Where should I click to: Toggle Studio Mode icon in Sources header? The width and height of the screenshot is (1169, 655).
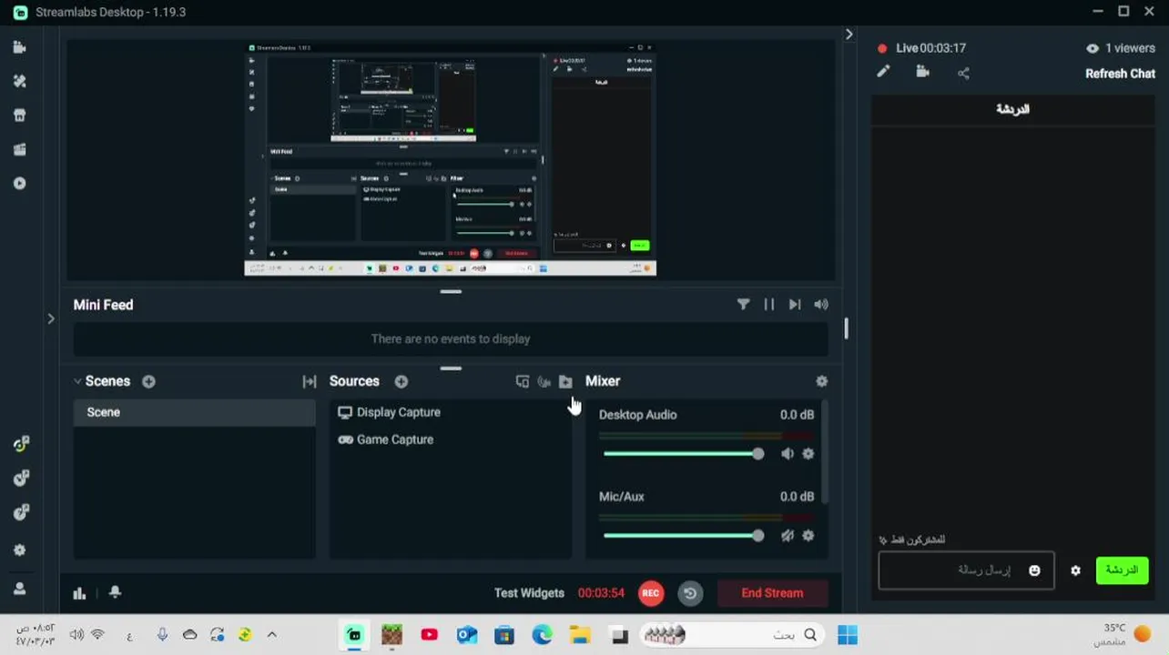tap(523, 381)
